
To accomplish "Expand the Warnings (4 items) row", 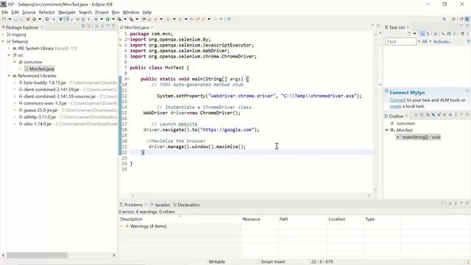I will (x=121, y=226).
